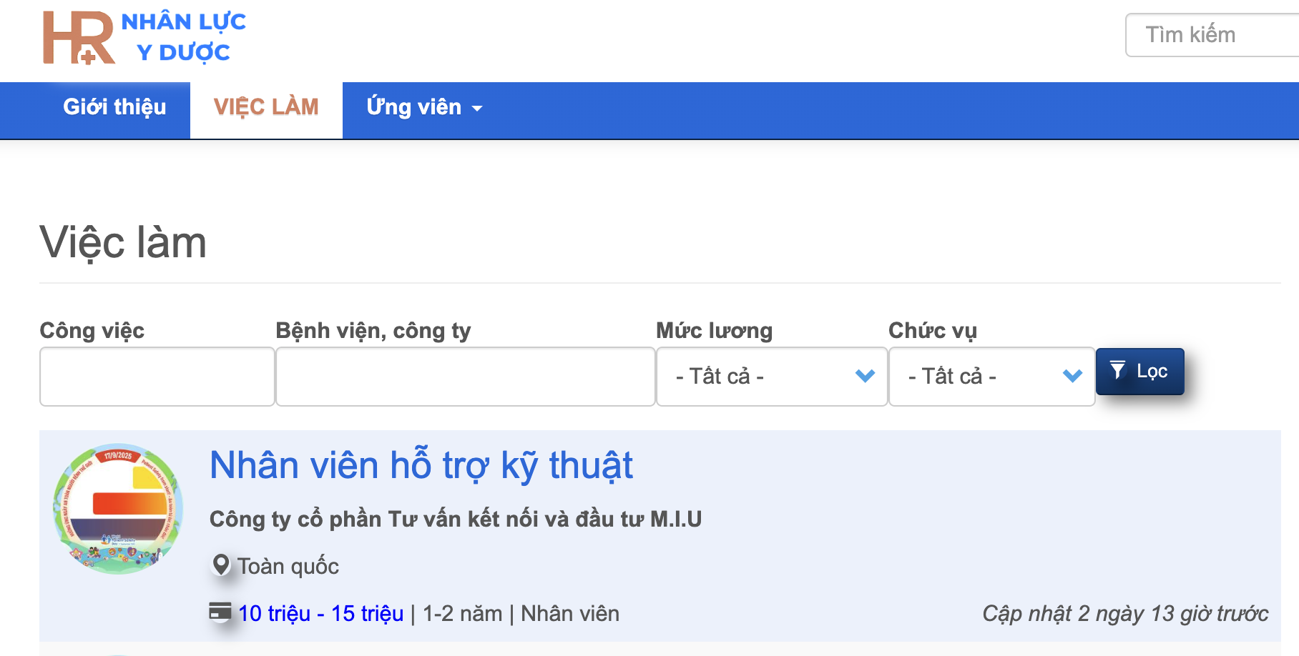Image resolution: width=1299 pixels, height=656 pixels.
Task: Go to the Giới thiệu page
Action: [114, 108]
